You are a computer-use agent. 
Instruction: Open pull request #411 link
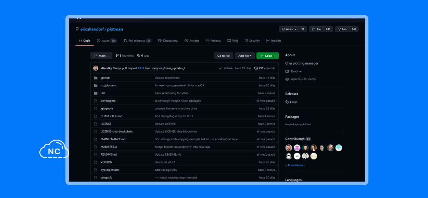[141, 68]
